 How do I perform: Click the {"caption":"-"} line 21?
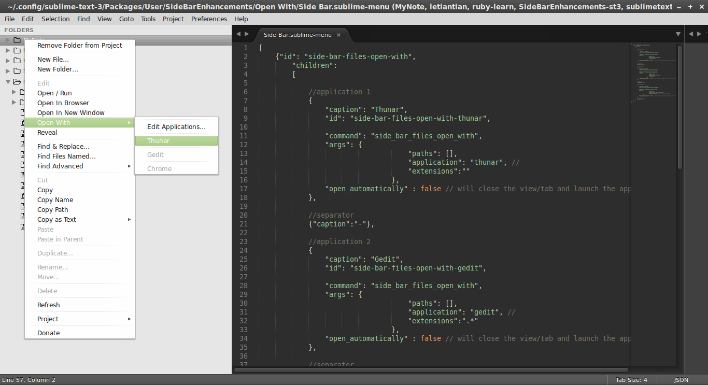[342, 224]
